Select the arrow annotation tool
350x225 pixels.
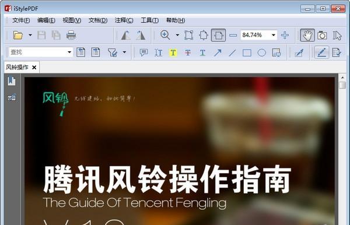click(218, 52)
